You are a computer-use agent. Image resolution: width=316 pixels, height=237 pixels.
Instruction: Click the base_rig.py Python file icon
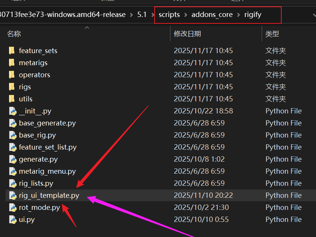tap(13, 135)
